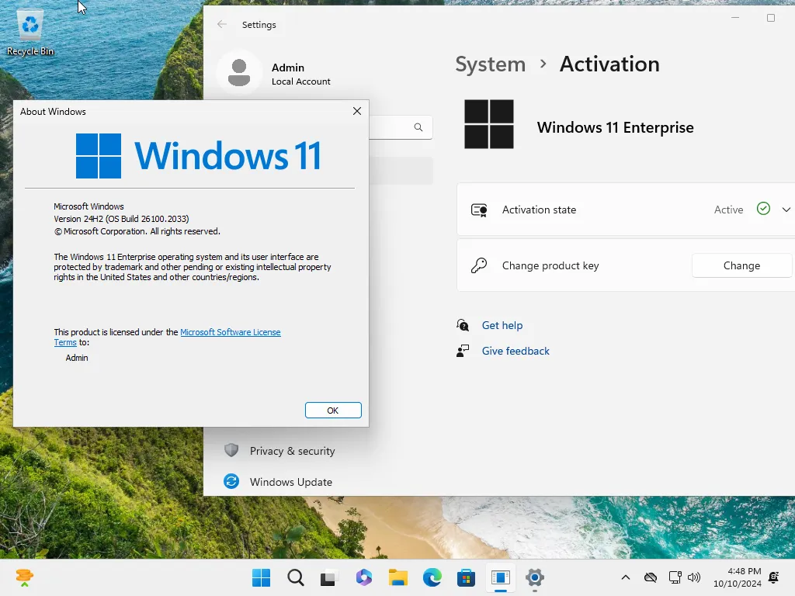Open Task View on the taskbar
Viewport: 795px width, 596px height.
[329, 577]
